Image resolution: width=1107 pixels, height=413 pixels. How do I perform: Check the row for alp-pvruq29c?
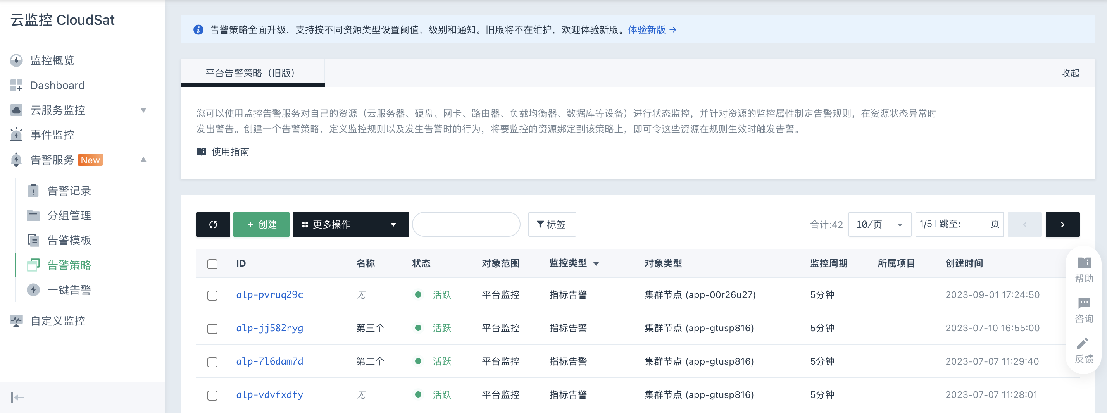click(x=212, y=295)
